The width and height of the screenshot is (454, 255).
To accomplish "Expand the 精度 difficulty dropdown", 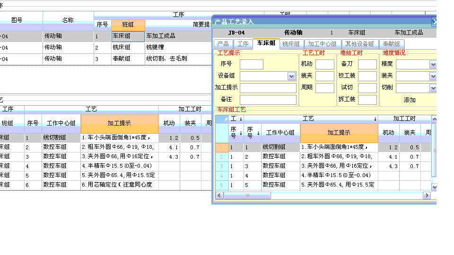I will point(433,65).
